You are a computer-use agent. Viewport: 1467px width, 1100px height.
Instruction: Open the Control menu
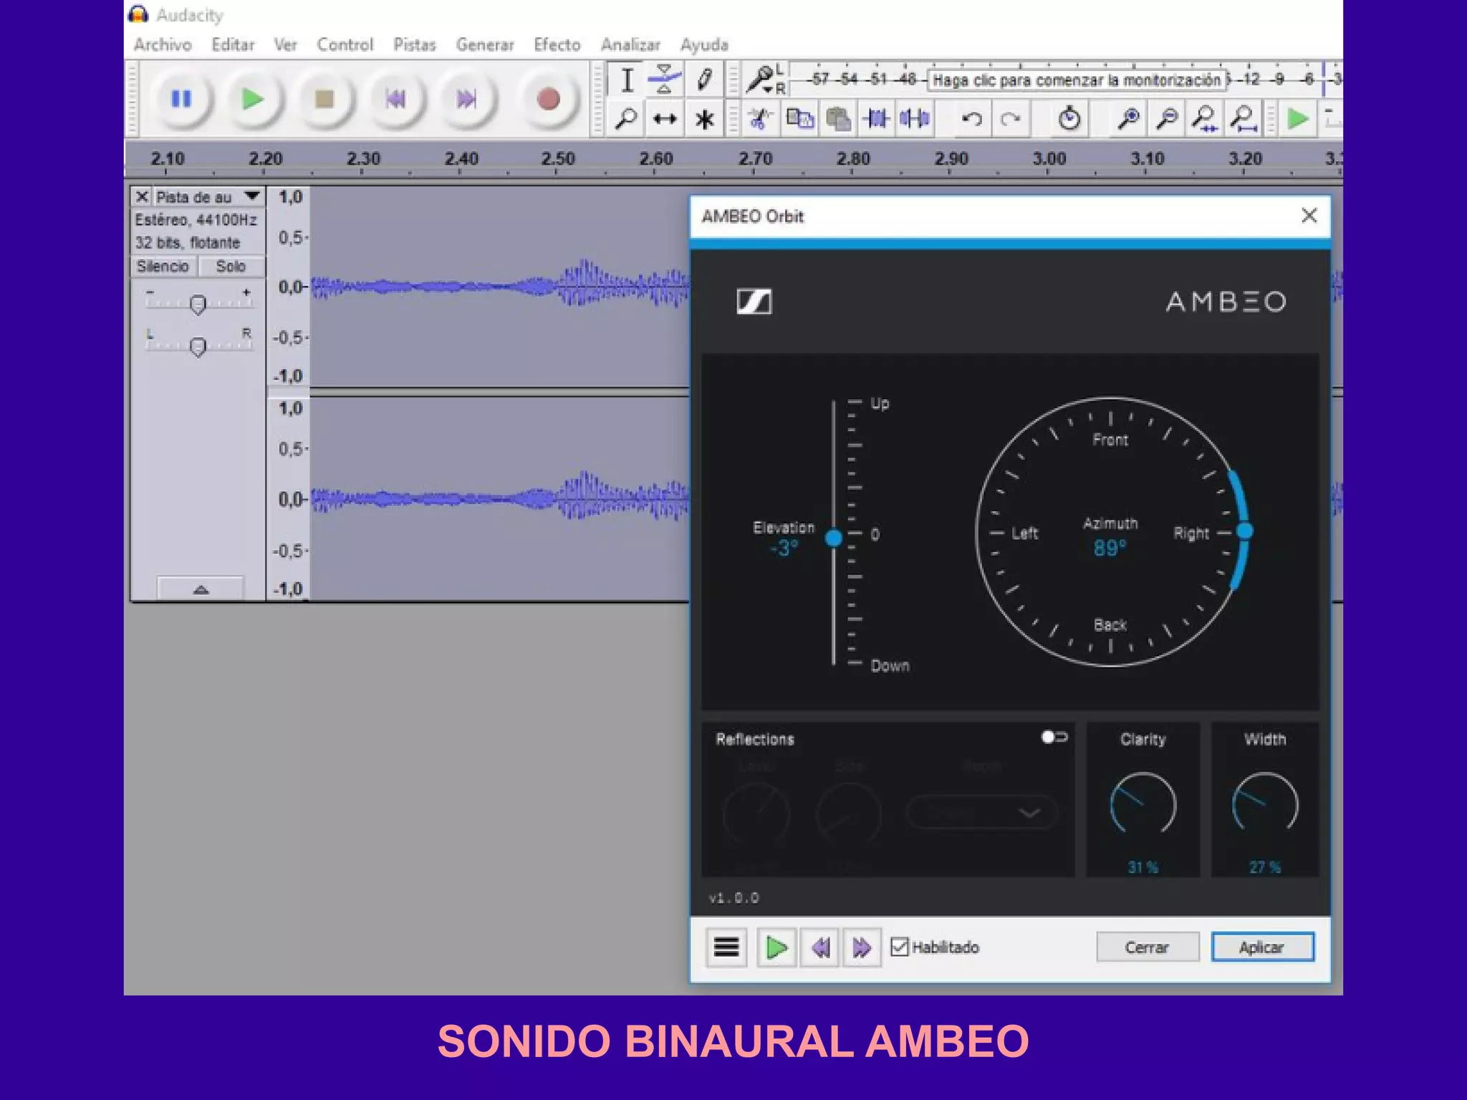[345, 44]
